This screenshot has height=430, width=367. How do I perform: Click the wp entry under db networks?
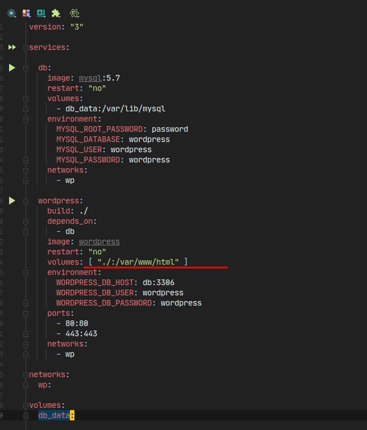tap(70, 181)
